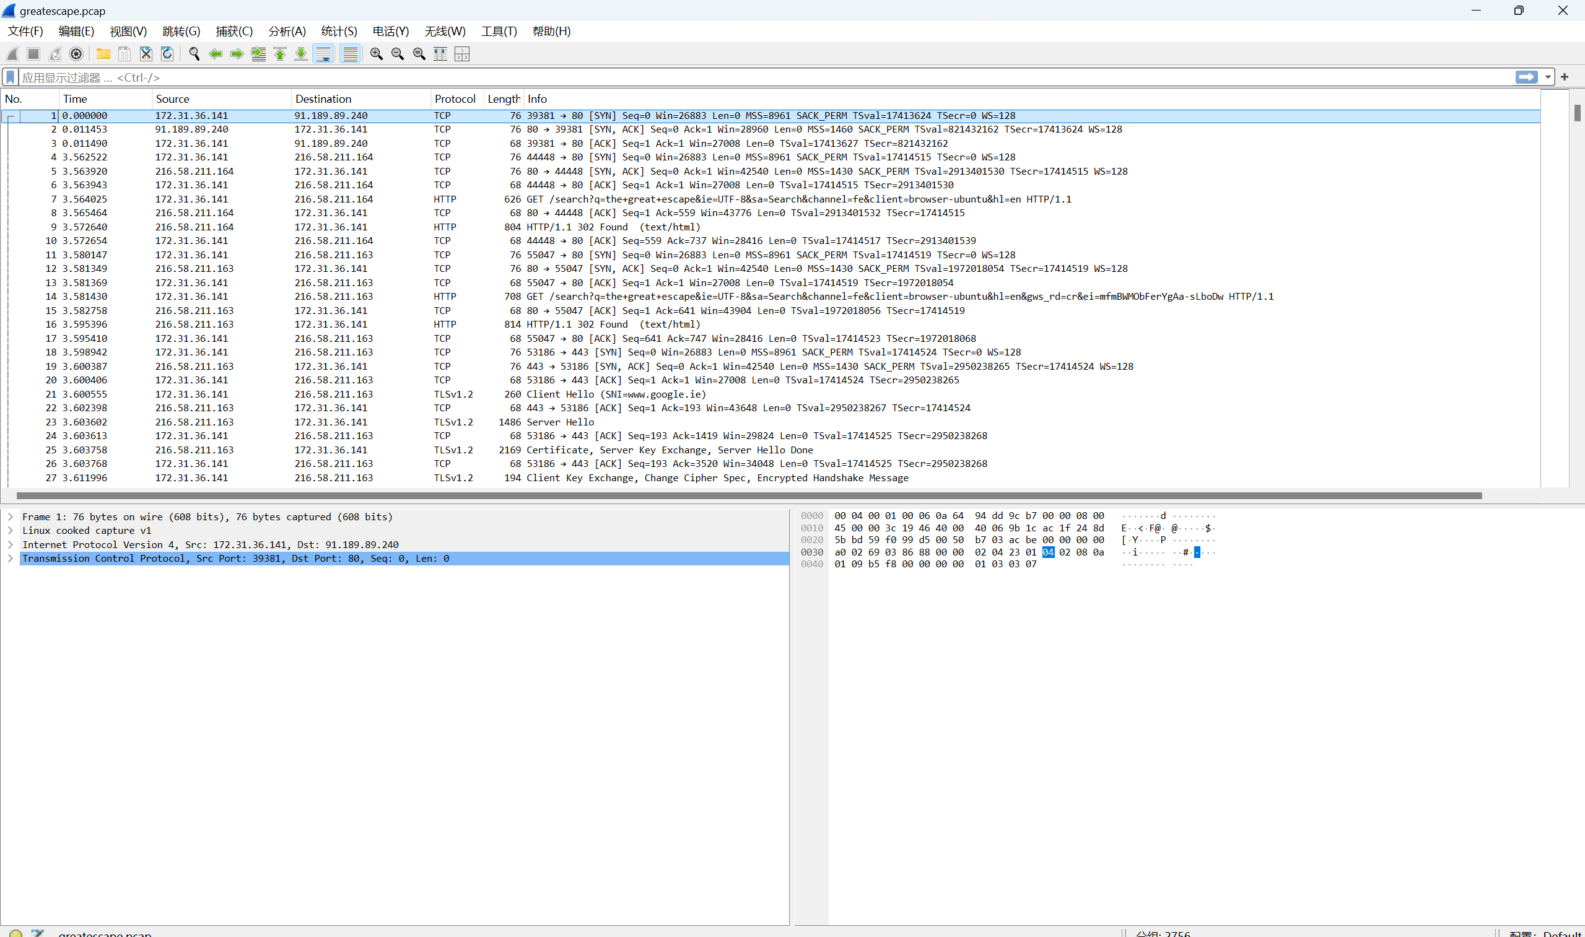1585x937 pixels.
Task: Click the packet layout 1-2-3 panes icon
Action: point(462,54)
